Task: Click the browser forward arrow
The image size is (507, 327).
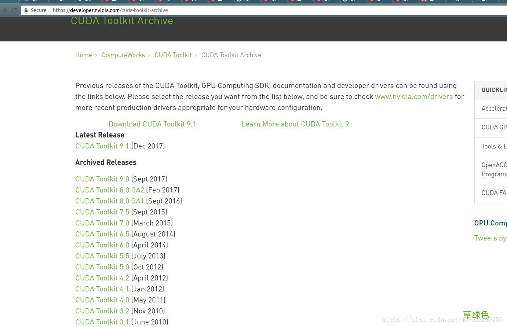Action: coord(4,10)
